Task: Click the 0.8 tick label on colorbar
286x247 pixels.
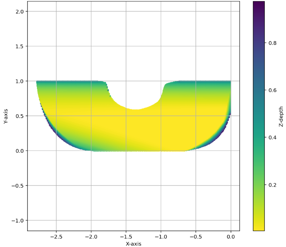Action: pyautogui.click(x=272, y=43)
